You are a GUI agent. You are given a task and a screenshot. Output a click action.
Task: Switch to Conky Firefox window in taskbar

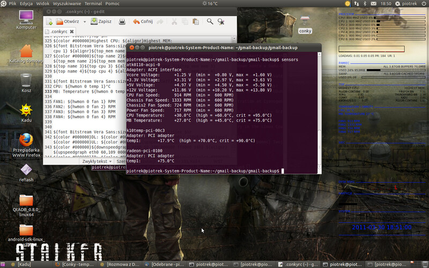[x=78, y=264]
